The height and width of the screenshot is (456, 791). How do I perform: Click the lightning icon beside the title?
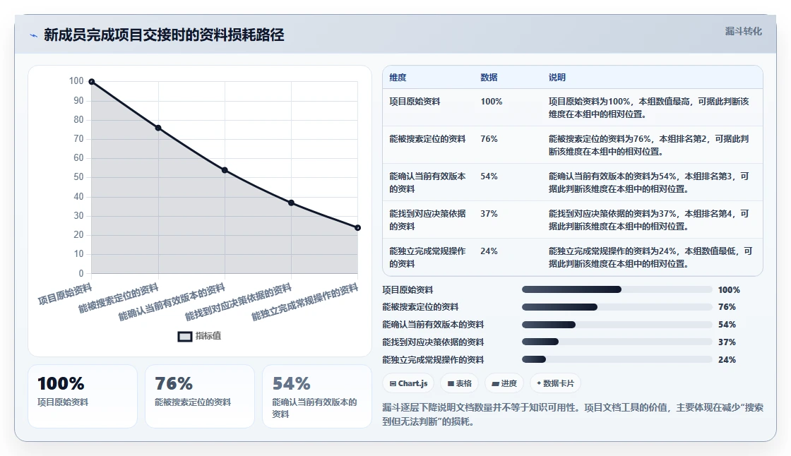point(33,35)
